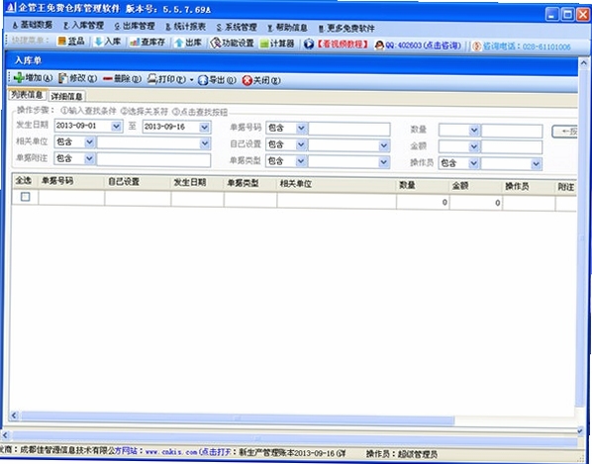Image resolution: width=592 pixels, height=464 pixels.
Task: Tick the checkbox in the first table row
Action: click(x=25, y=197)
